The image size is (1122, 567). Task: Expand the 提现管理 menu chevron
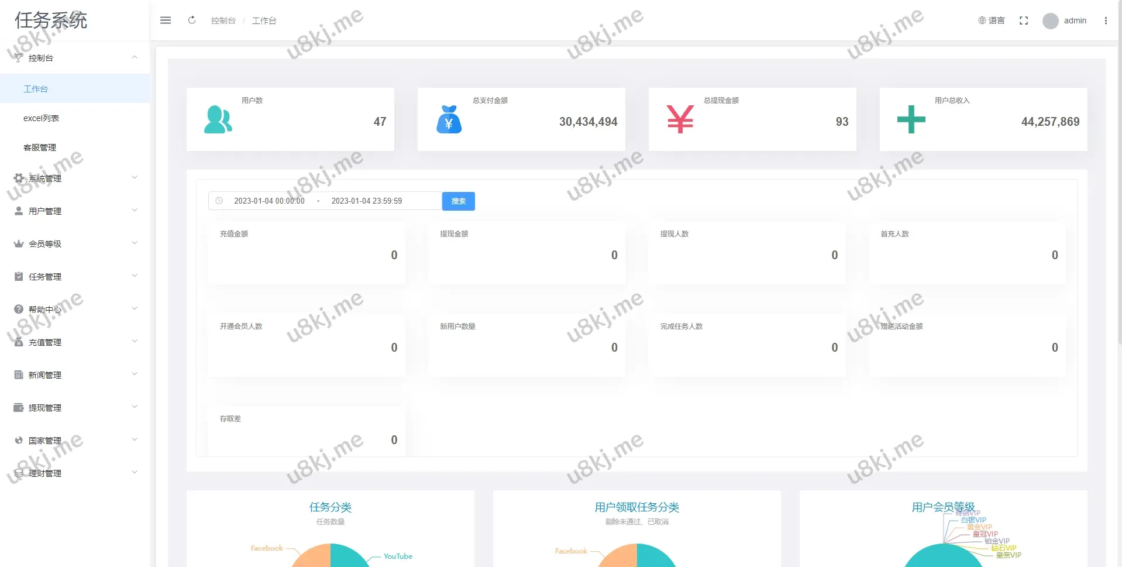tap(135, 407)
